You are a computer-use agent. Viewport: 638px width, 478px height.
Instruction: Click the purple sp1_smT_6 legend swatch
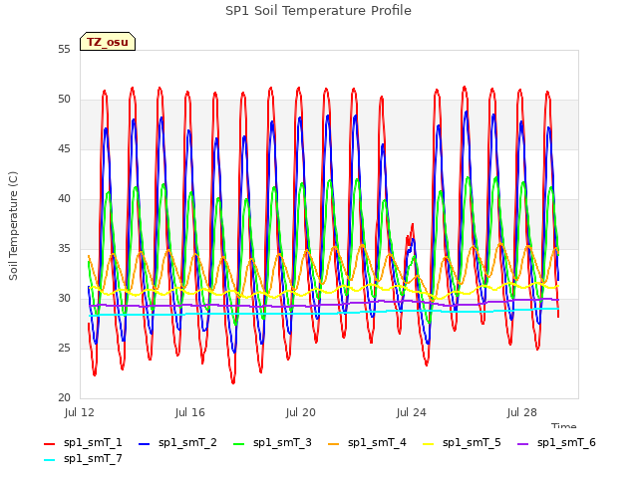click(522, 444)
